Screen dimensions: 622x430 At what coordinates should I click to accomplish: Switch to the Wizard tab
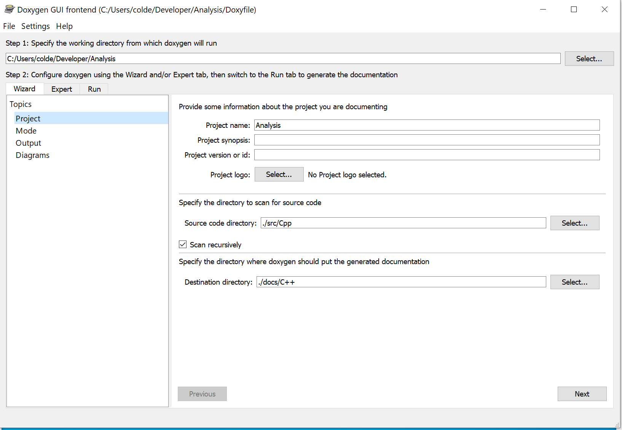25,89
